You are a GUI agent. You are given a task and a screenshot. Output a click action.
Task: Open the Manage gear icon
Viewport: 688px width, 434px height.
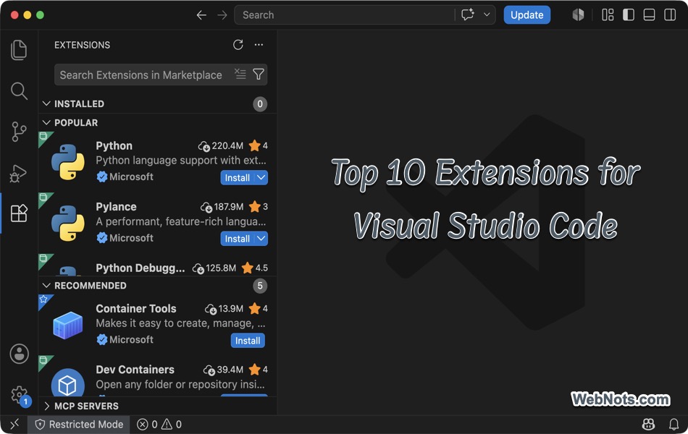20,395
